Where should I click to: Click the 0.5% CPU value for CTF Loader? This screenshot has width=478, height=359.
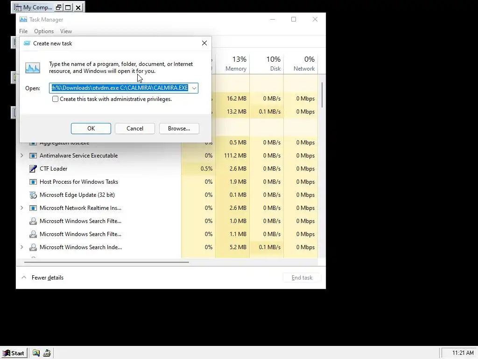point(206,168)
